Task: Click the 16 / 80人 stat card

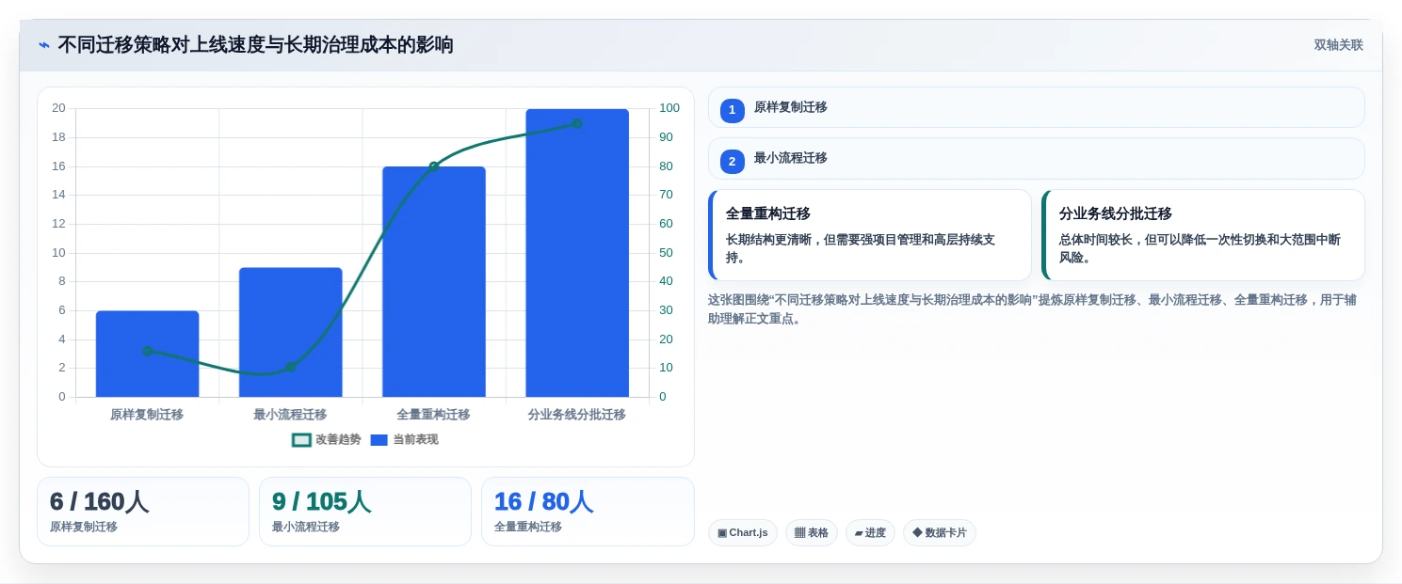Action: [x=588, y=512]
